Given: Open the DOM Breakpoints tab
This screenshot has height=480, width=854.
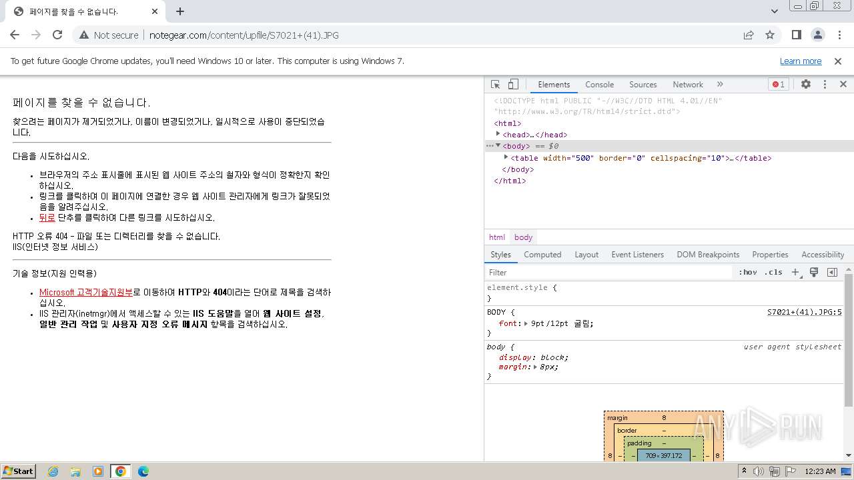Looking at the screenshot, I should 708,255.
